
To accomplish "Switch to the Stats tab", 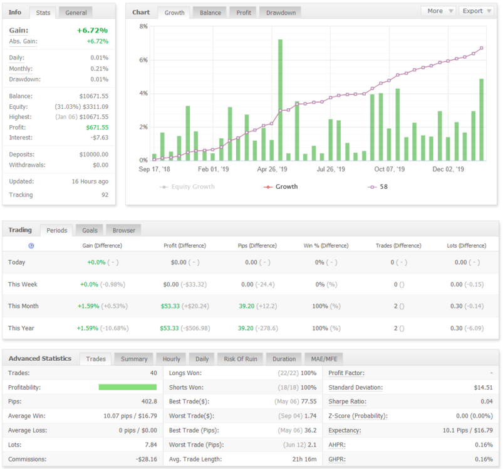I will [x=43, y=13].
